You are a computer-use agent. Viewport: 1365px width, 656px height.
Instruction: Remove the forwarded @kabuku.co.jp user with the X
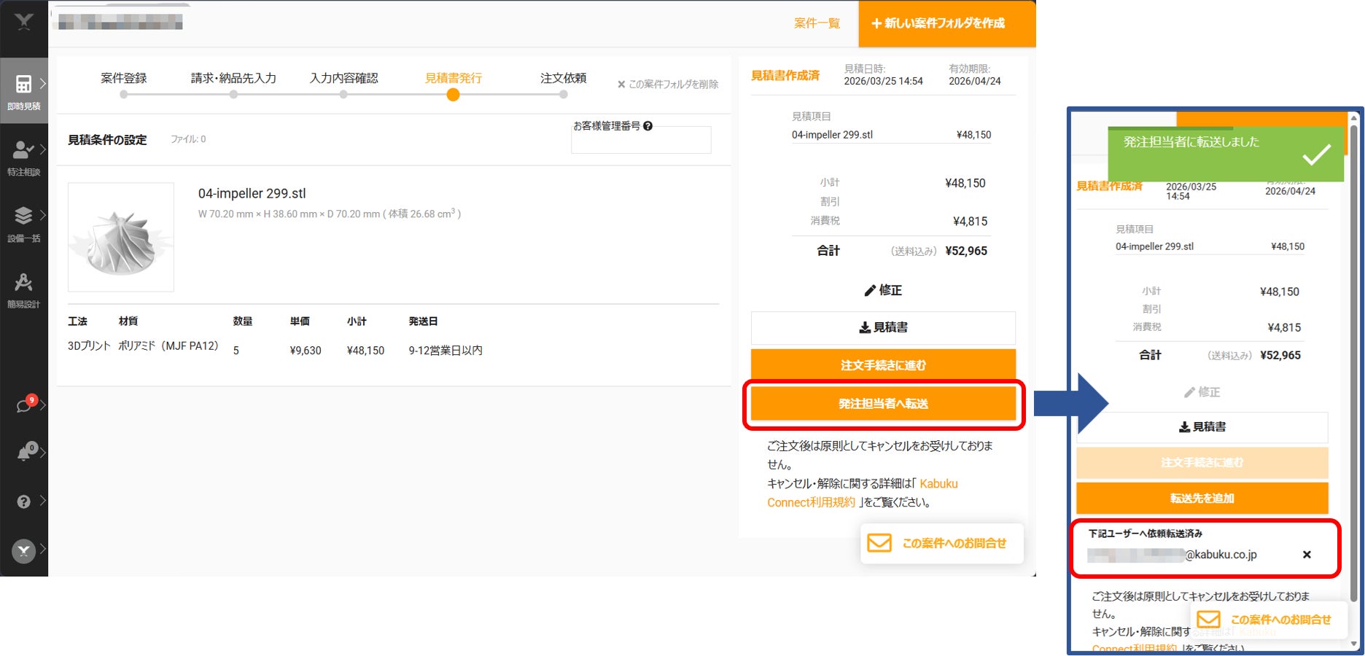pyautogui.click(x=1307, y=555)
